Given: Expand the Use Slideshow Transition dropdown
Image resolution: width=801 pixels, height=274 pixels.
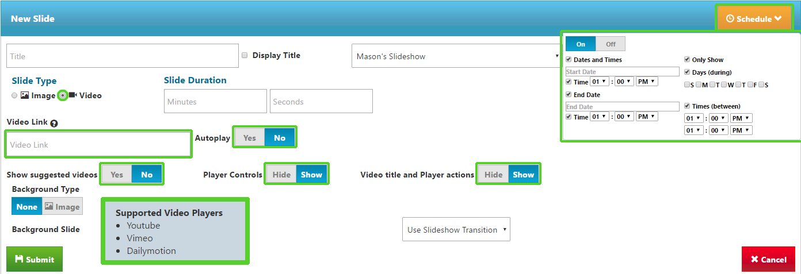Looking at the screenshot, I should [456, 229].
